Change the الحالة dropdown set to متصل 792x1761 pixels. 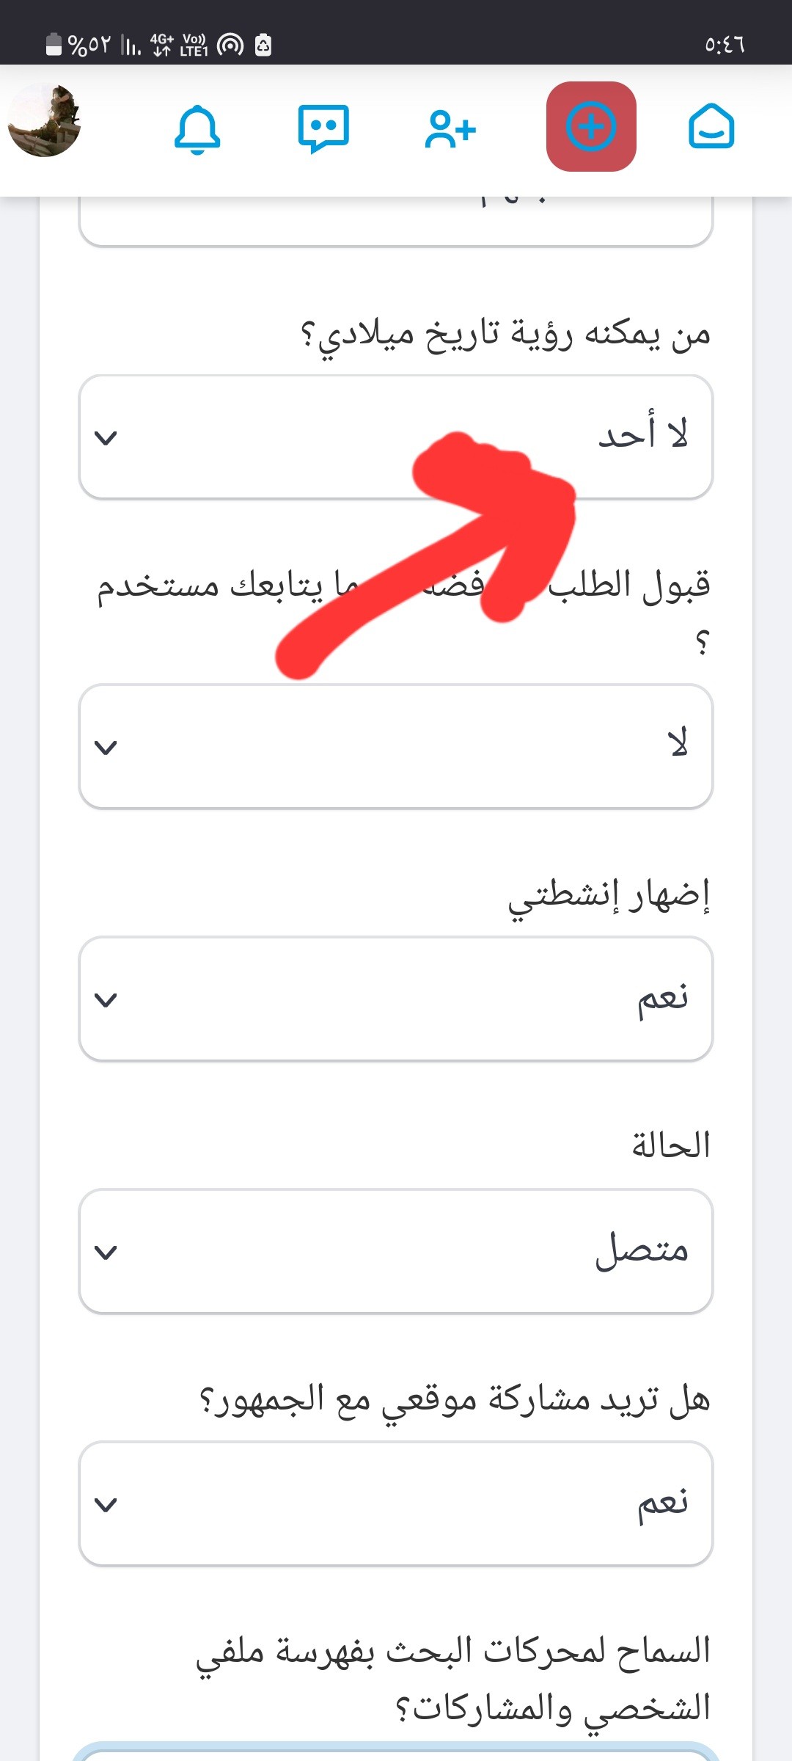coord(396,1251)
